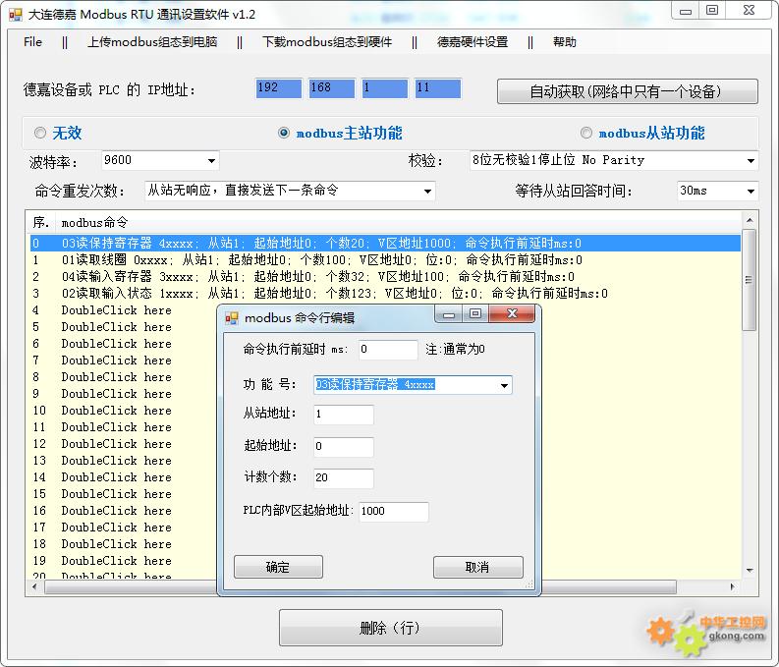Screen dimensions: 779x667
Task: Maximize the main Modbus RTU window
Action: click(712, 11)
